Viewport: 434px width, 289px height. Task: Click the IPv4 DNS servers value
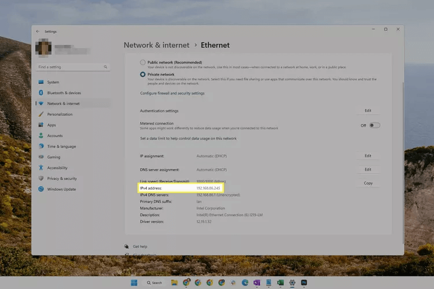218,195
